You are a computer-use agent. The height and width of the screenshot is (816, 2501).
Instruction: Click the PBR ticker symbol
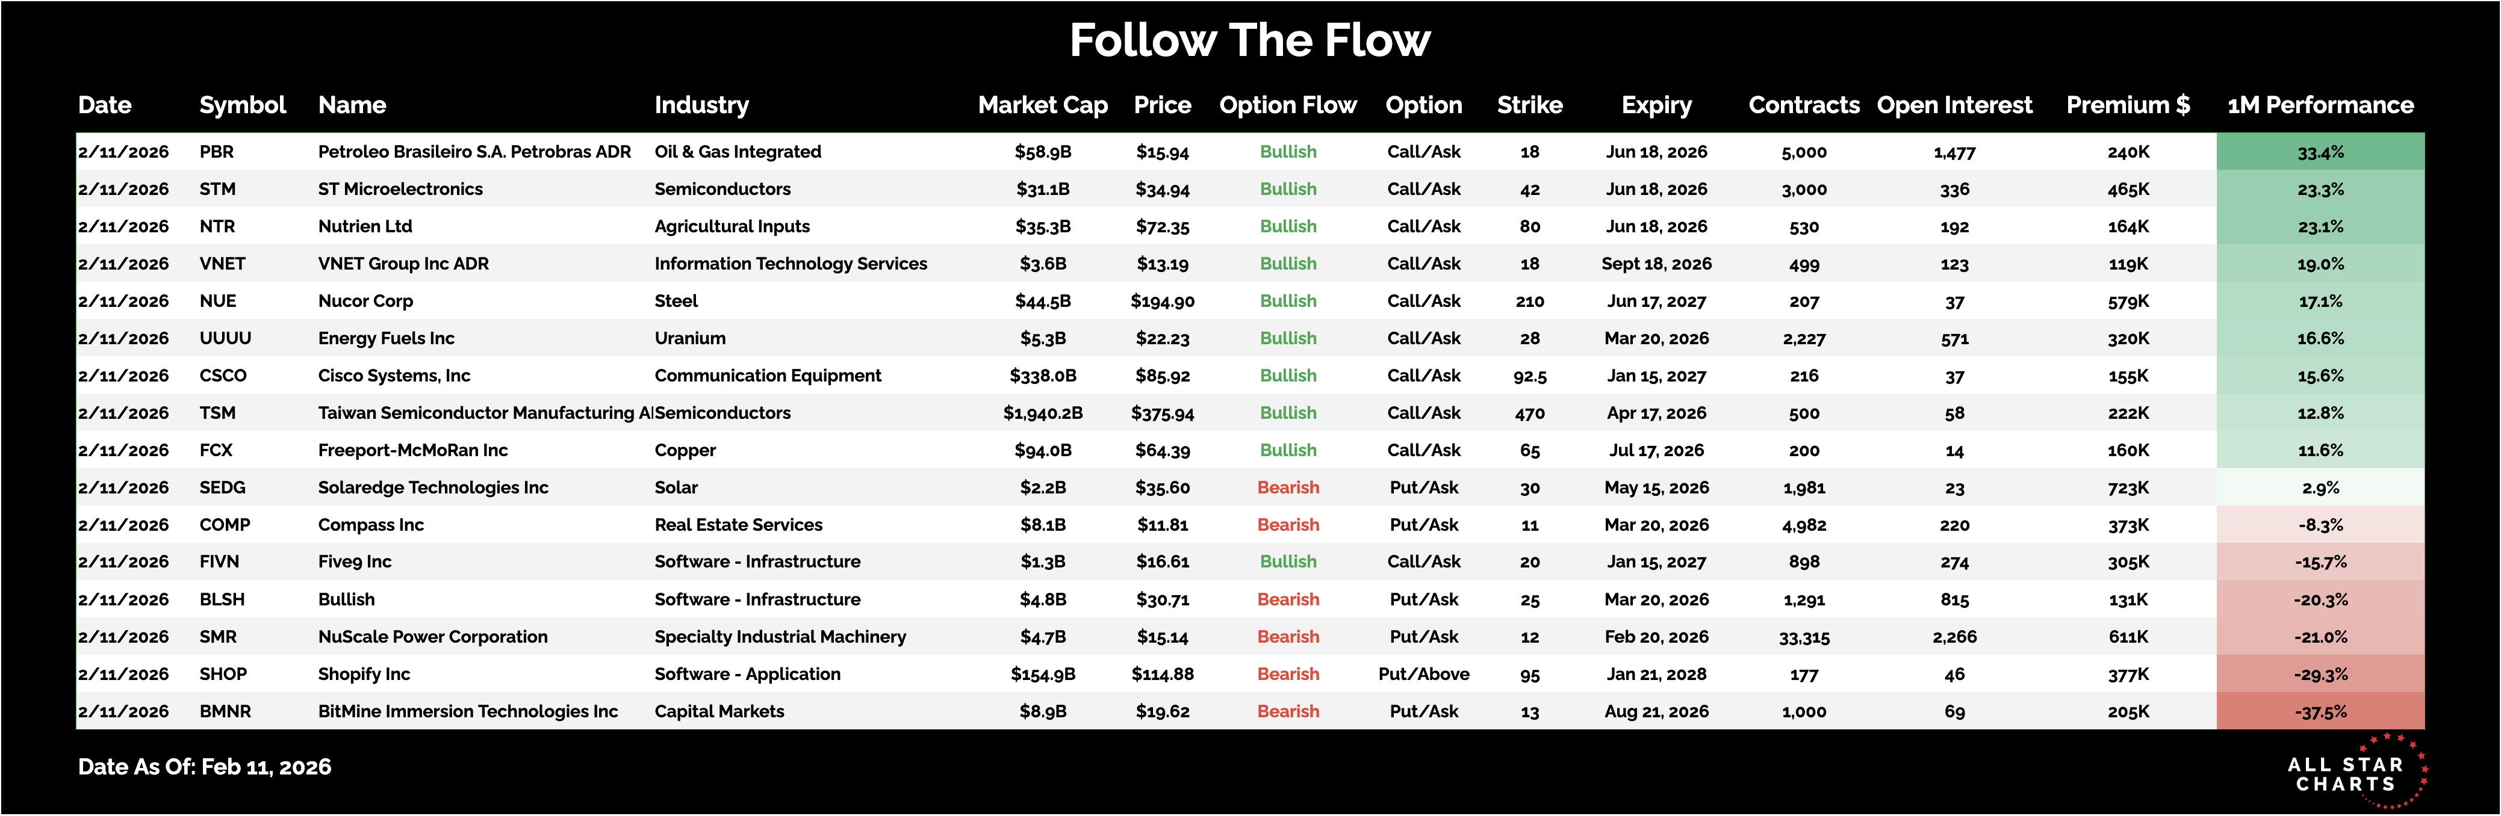coord(217,152)
